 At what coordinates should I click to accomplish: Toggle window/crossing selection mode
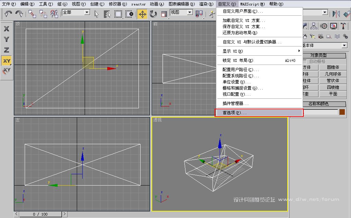coord(129,14)
